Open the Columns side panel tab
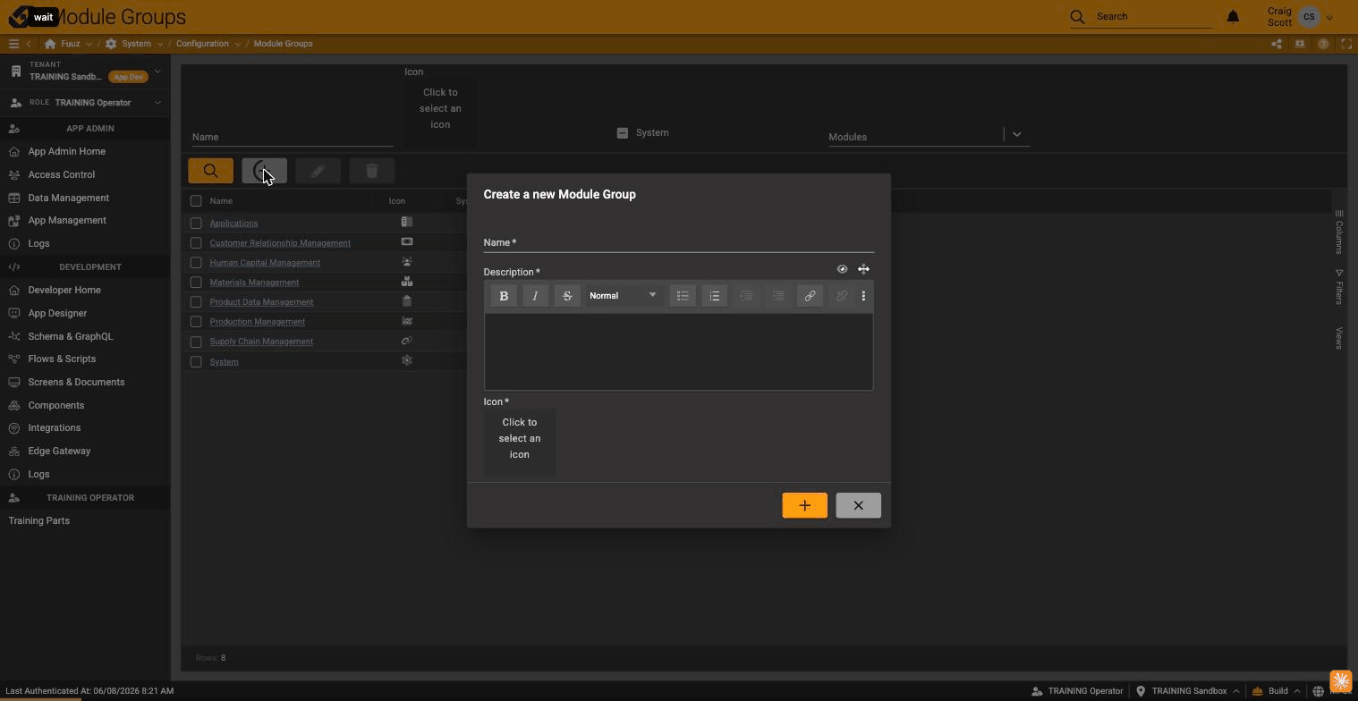The image size is (1358, 701). 1339,232
